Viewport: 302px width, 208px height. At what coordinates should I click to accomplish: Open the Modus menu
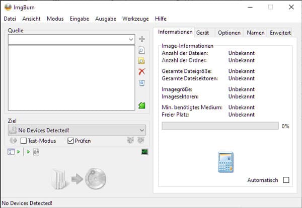55,19
